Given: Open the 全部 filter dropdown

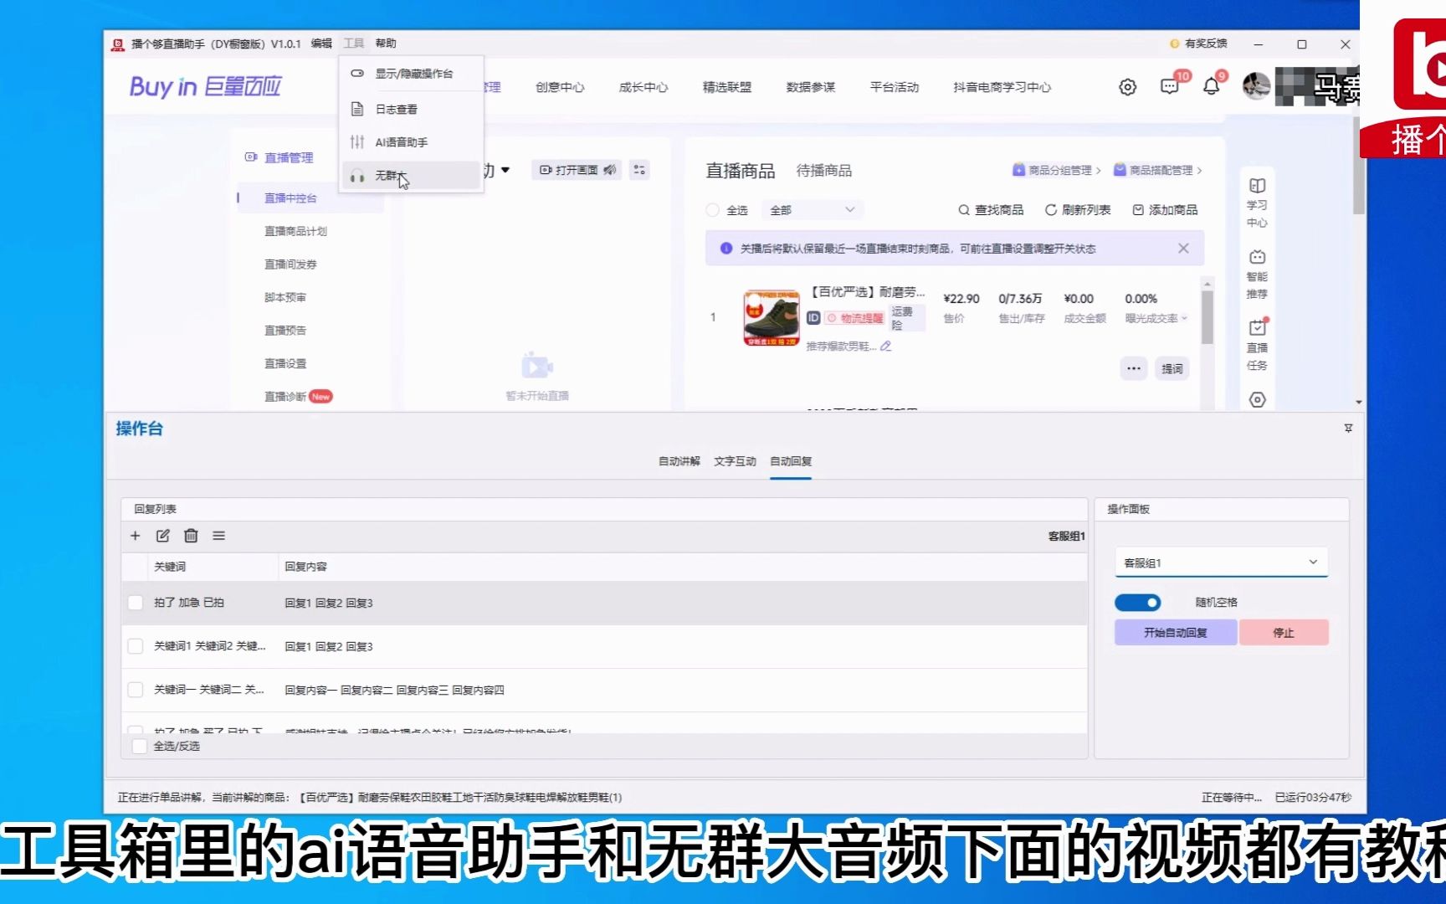Looking at the screenshot, I should (x=813, y=210).
